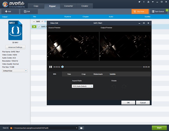The height and width of the screenshot is (131, 169).
Task: Click the Video Quality: Normal text
Action: tap(10, 64)
